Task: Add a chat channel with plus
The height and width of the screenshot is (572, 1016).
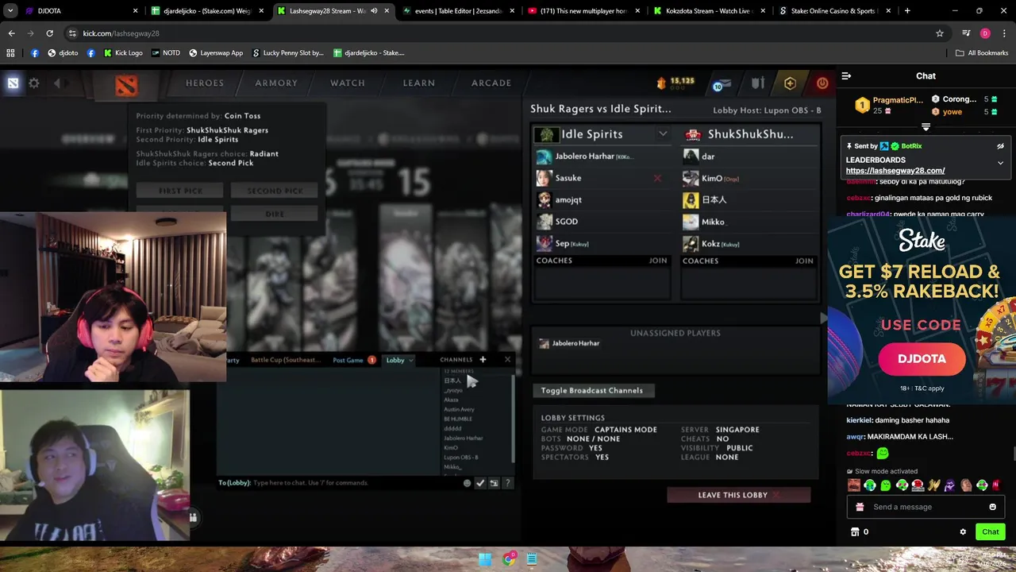Action: click(x=483, y=360)
